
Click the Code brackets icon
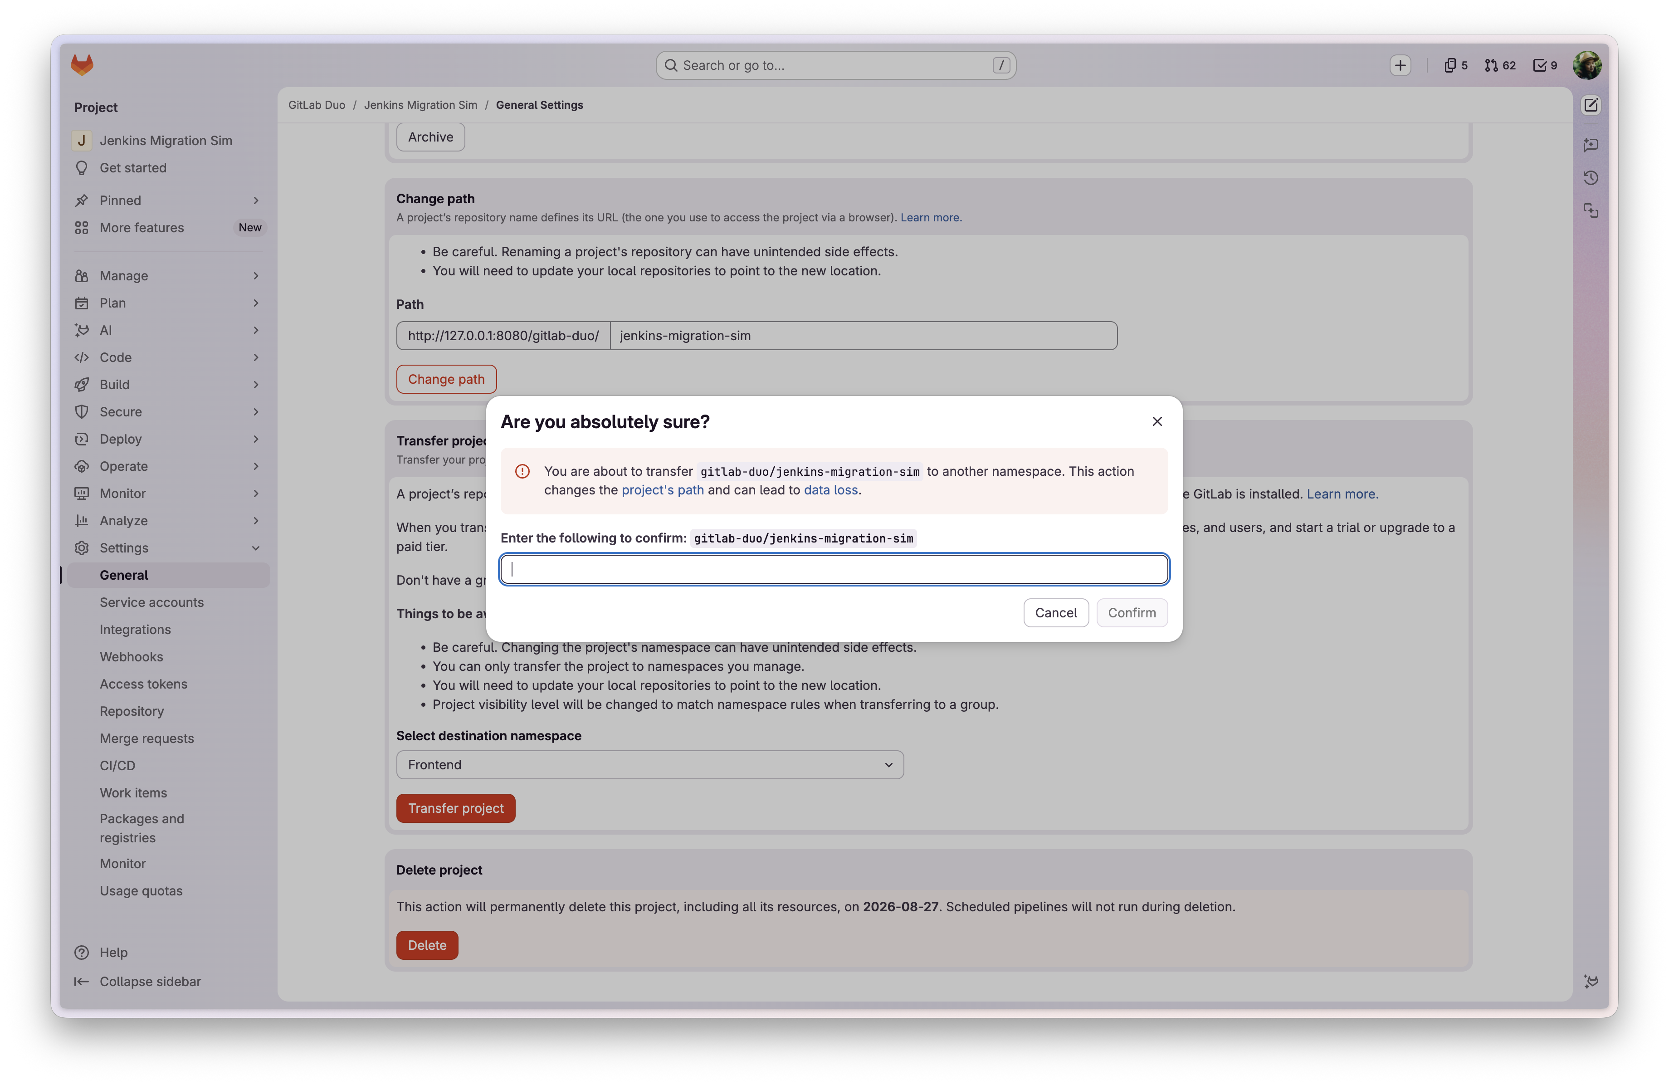[81, 358]
